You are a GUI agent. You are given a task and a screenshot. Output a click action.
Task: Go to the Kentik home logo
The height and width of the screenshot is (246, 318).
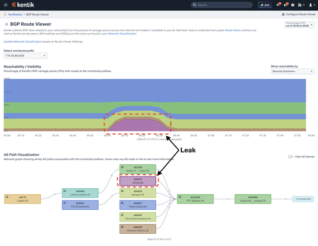(23, 5)
